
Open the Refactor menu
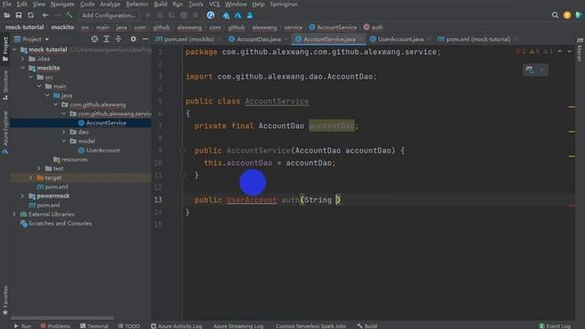137,4
